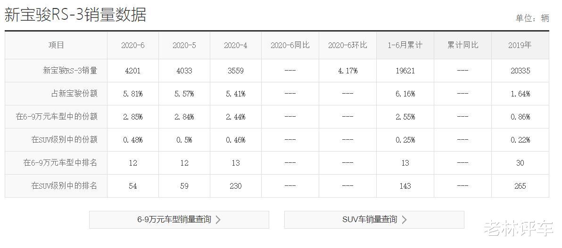Select the 5.57% share cell
The image size is (562, 248).
click(x=184, y=94)
